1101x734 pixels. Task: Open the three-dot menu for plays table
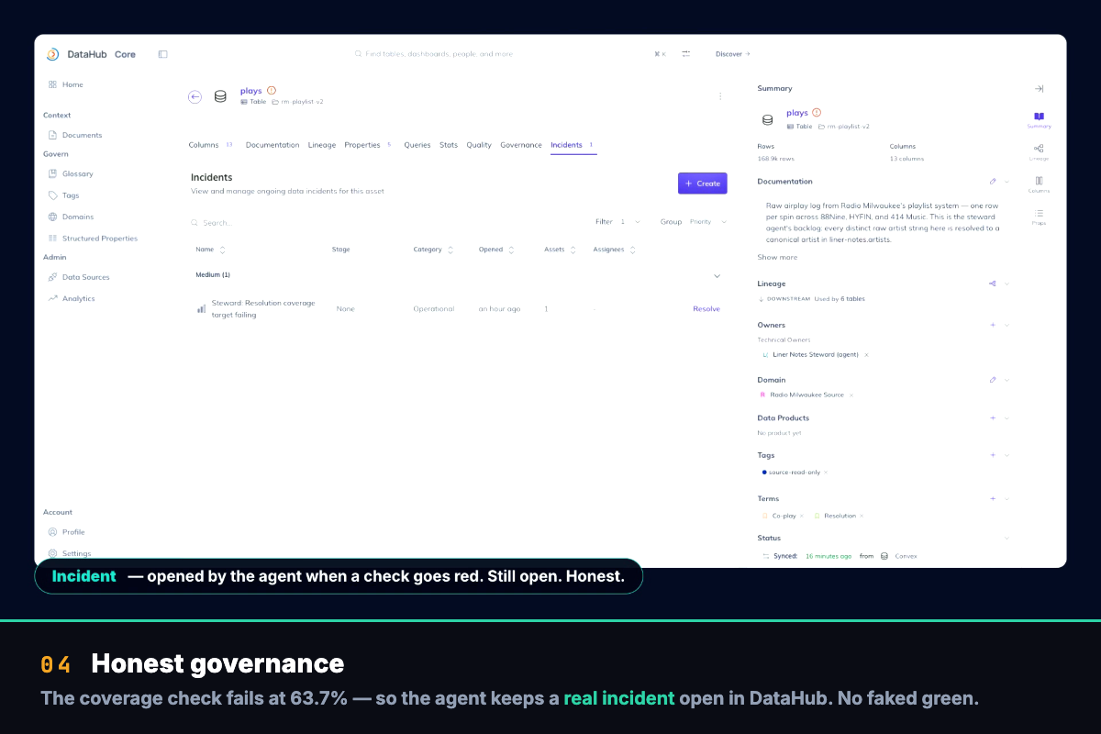pos(720,96)
